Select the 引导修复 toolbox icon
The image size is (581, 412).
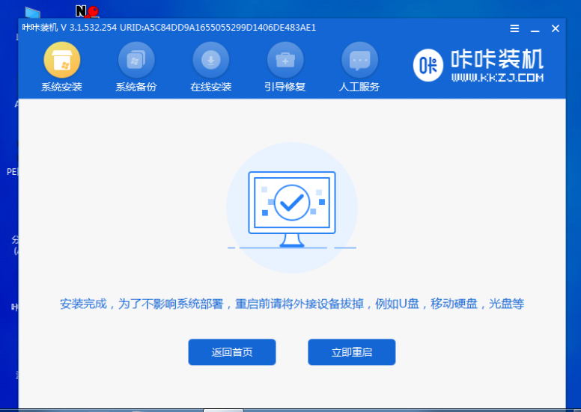(x=285, y=60)
